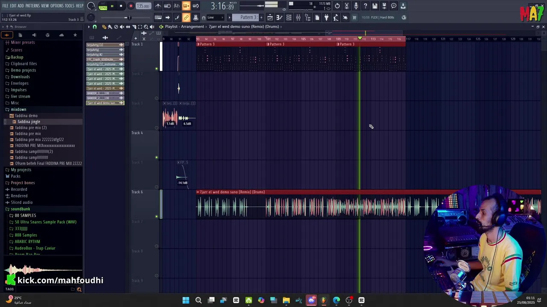
Task: Toggle the Playlist snap magnet icon
Action: point(94,26)
